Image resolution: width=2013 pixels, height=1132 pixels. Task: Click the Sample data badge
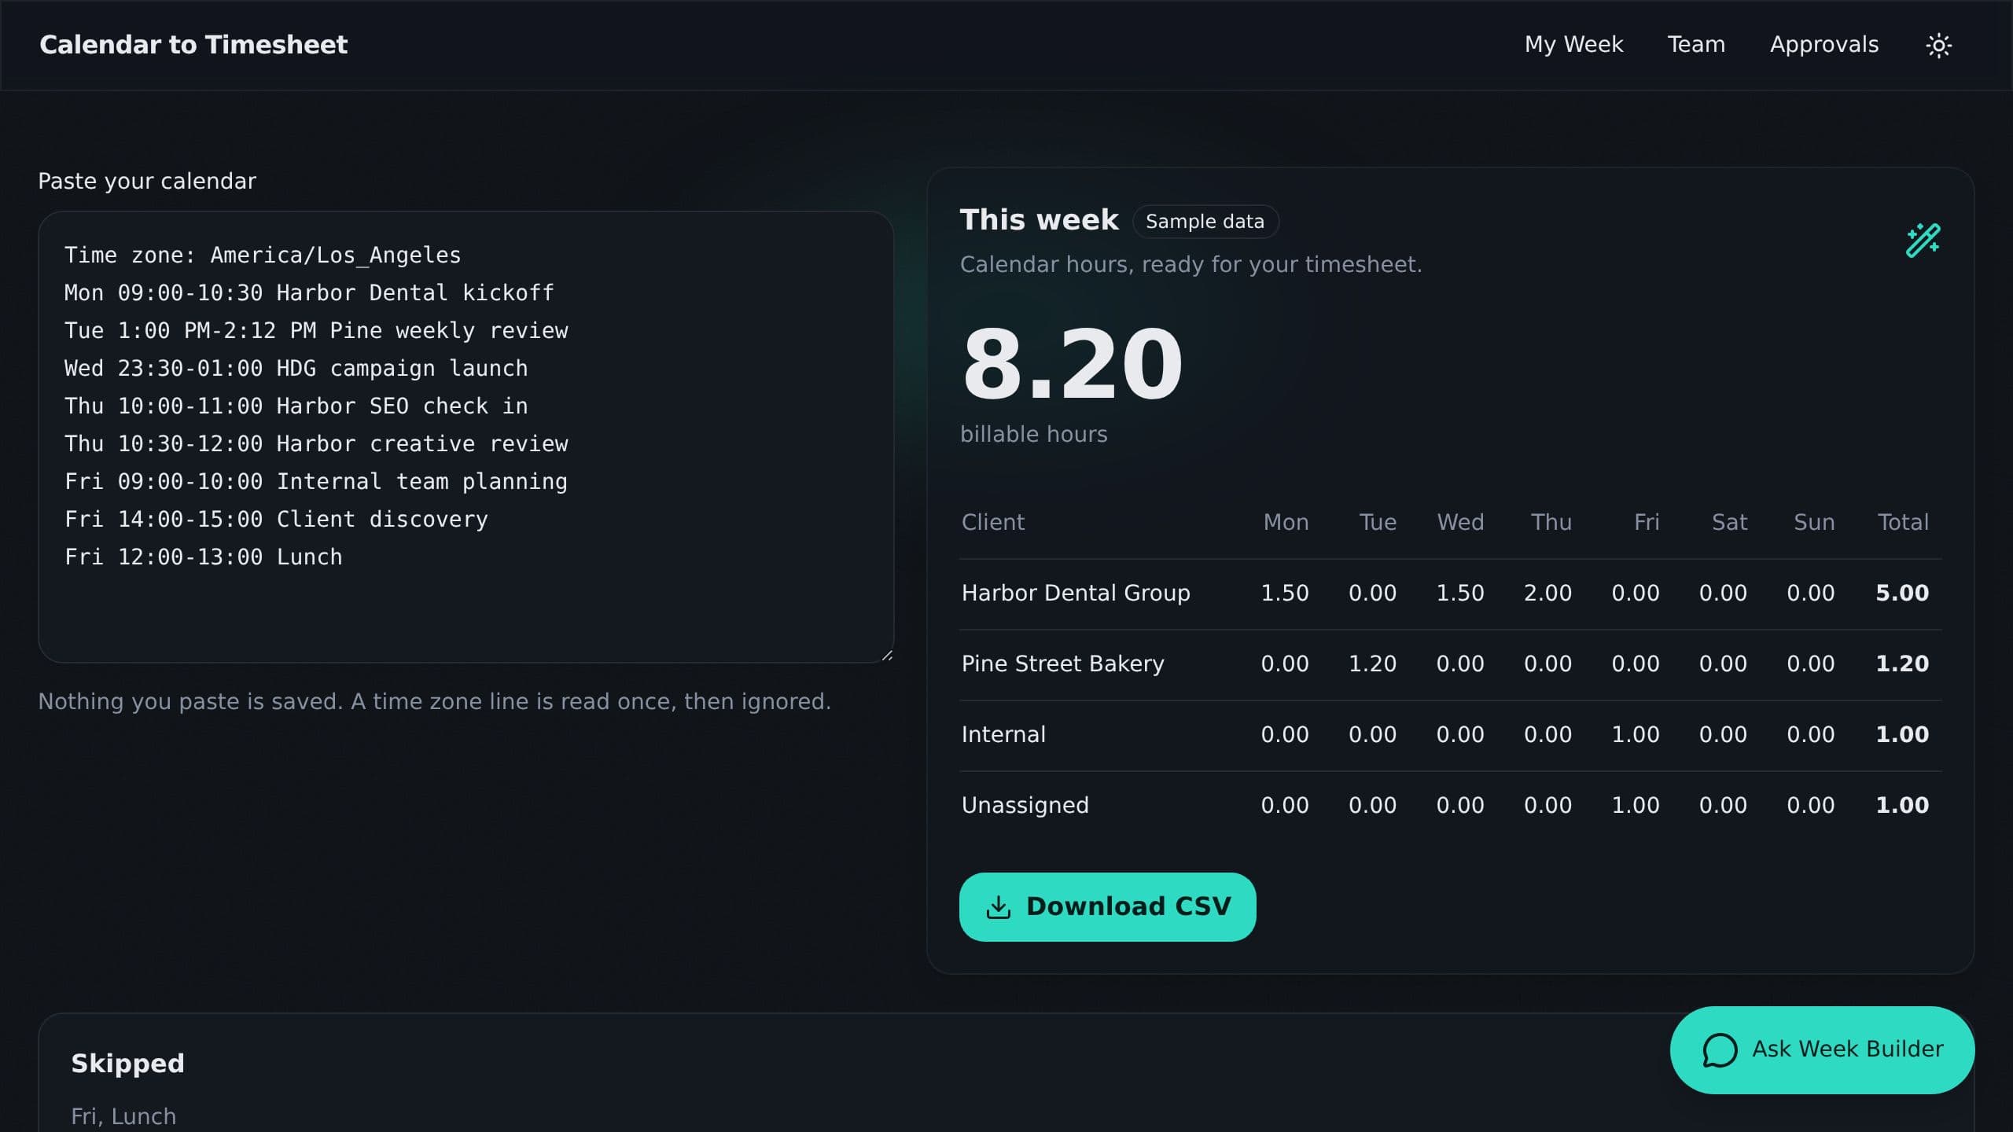[x=1205, y=222]
